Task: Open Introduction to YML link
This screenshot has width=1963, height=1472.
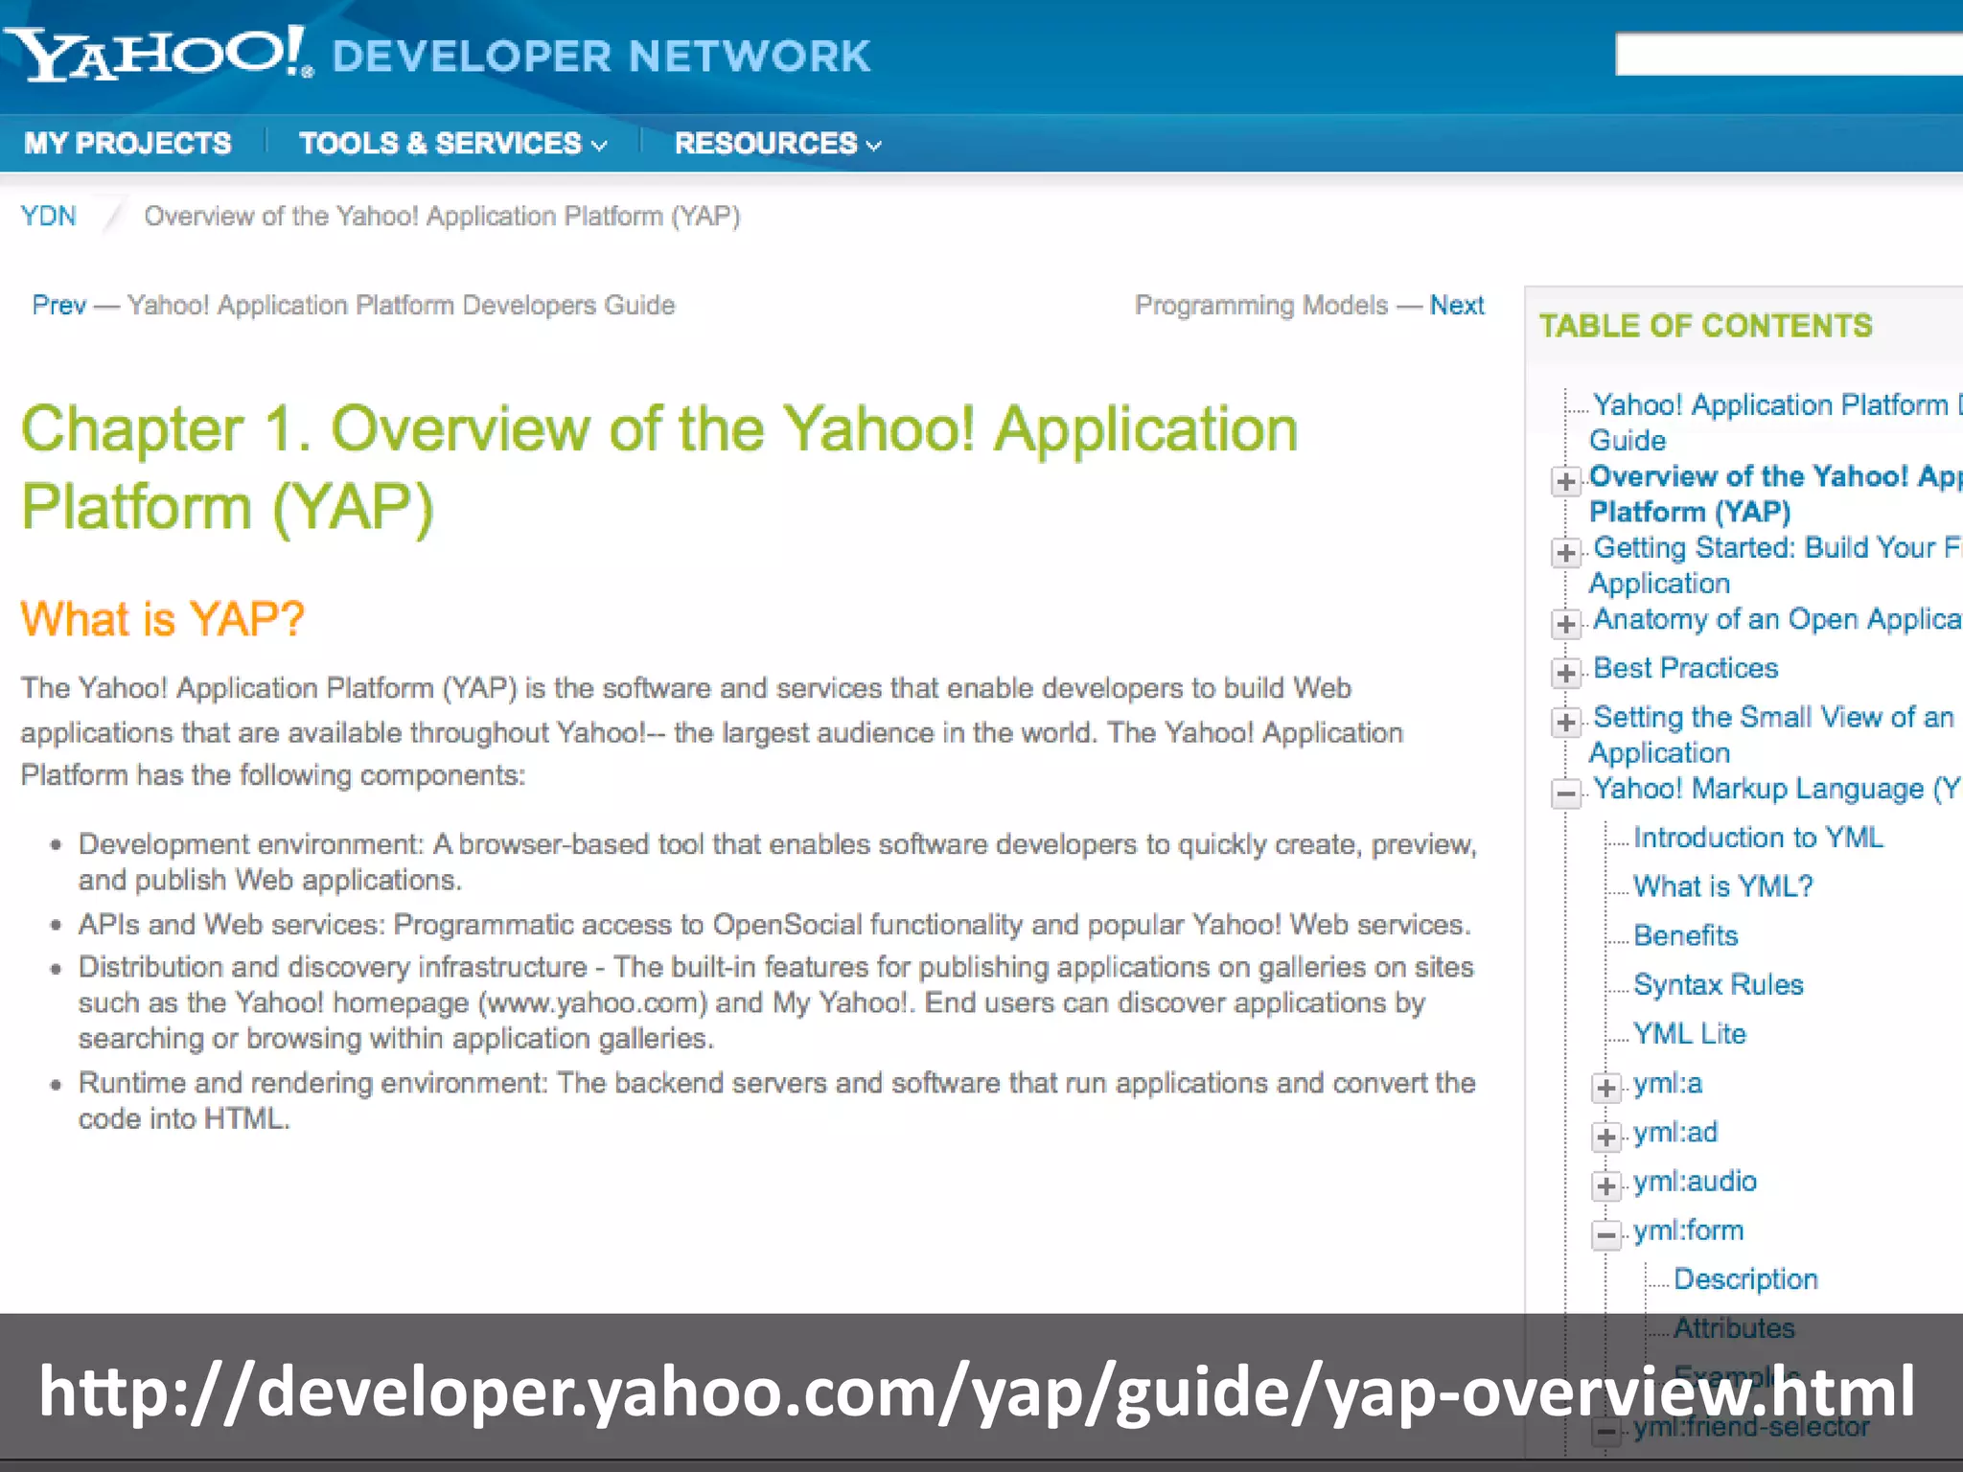Action: tap(1758, 838)
